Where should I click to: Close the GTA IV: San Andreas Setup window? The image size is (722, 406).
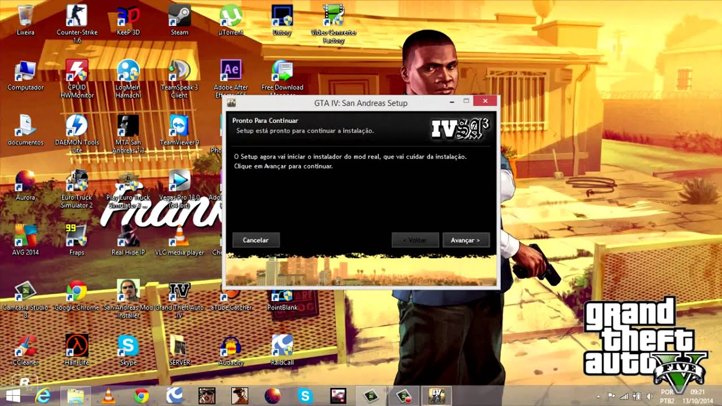pos(485,101)
